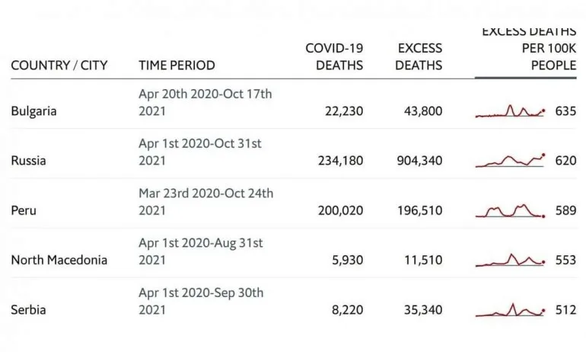Click the Time Period column header

pyautogui.click(x=177, y=66)
